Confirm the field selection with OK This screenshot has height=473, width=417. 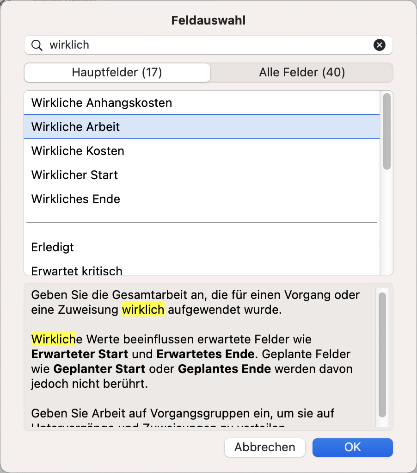(x=352, y=447)
